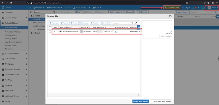The height and width of the screenshot is (105, 219).
Task: Click the Repair session button
Action: point(74,23)
